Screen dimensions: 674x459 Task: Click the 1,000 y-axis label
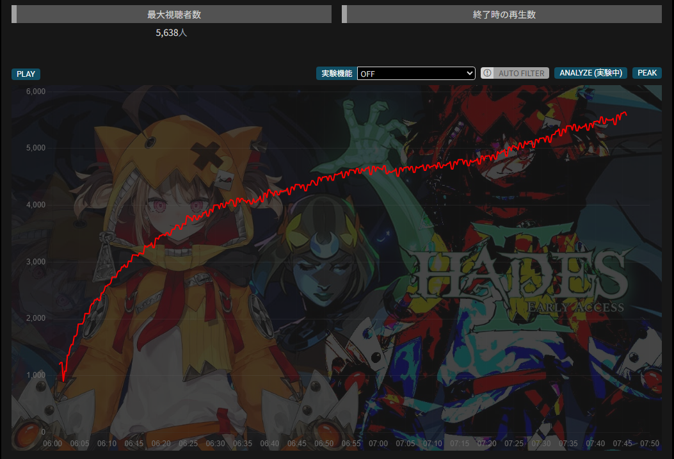pos(36,375)
